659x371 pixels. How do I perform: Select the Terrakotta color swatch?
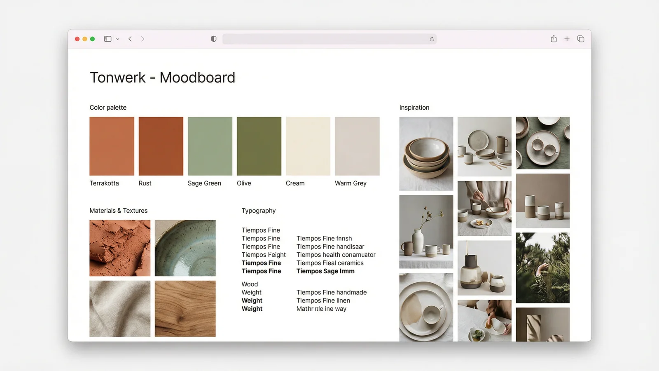(x=112, y=146)
